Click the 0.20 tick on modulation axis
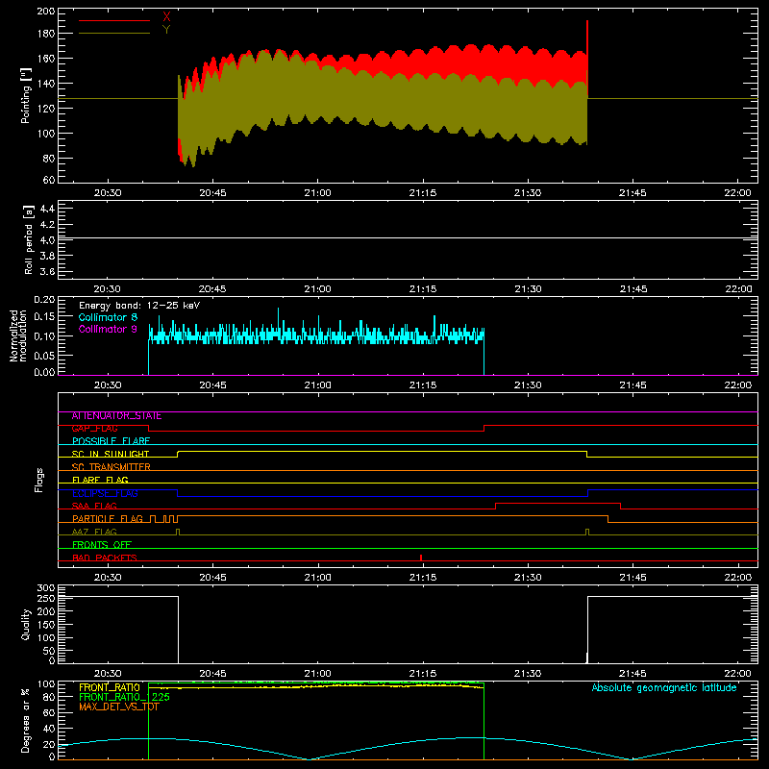Viewport: 769px width, 769px height. (x=44, y=300)
